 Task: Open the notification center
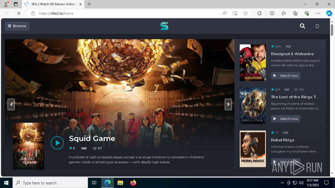(327, 183)
